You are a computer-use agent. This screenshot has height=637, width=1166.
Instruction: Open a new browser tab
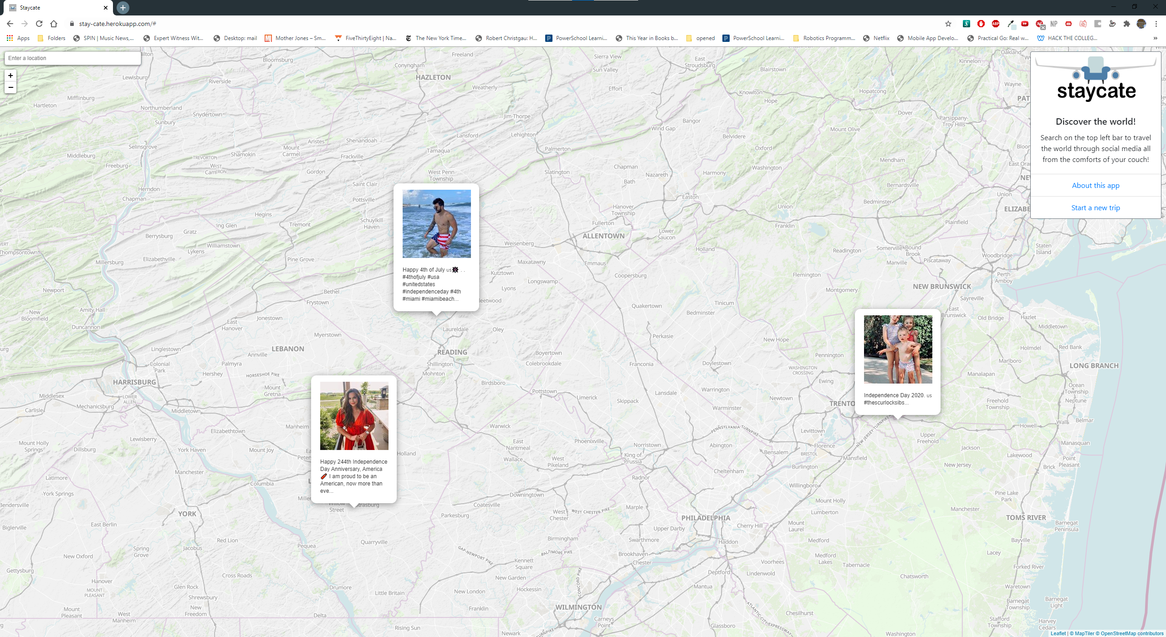(123, 8)
